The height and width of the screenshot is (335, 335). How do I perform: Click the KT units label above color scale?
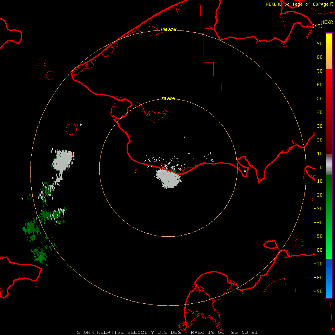click(x=318, y=26)
